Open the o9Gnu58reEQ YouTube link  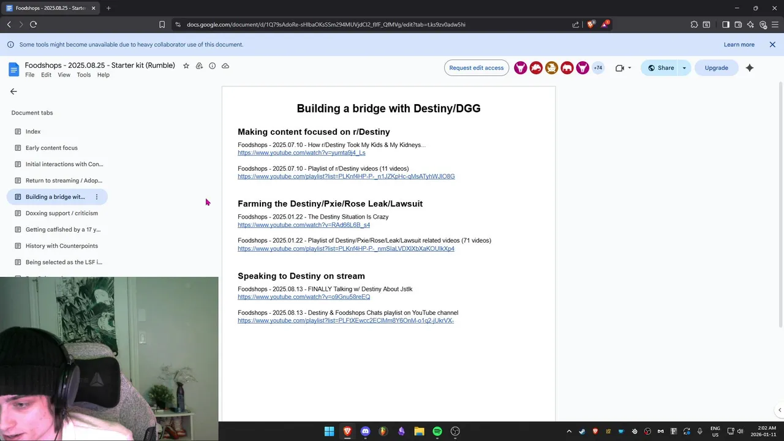click(x=304, y=297)
